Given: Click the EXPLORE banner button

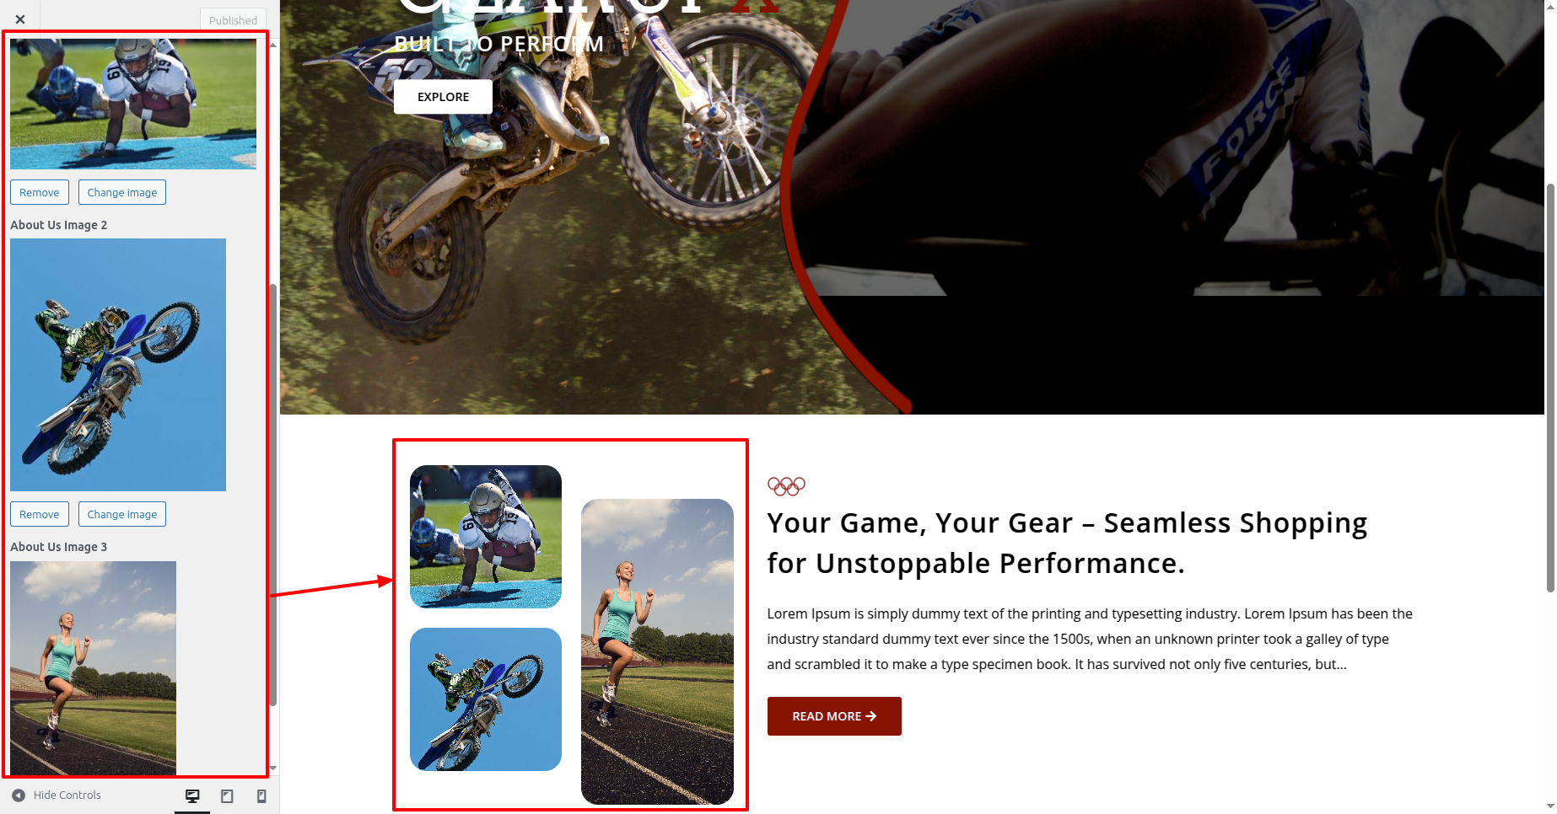Looking at the screenshot, I should 443,97.
